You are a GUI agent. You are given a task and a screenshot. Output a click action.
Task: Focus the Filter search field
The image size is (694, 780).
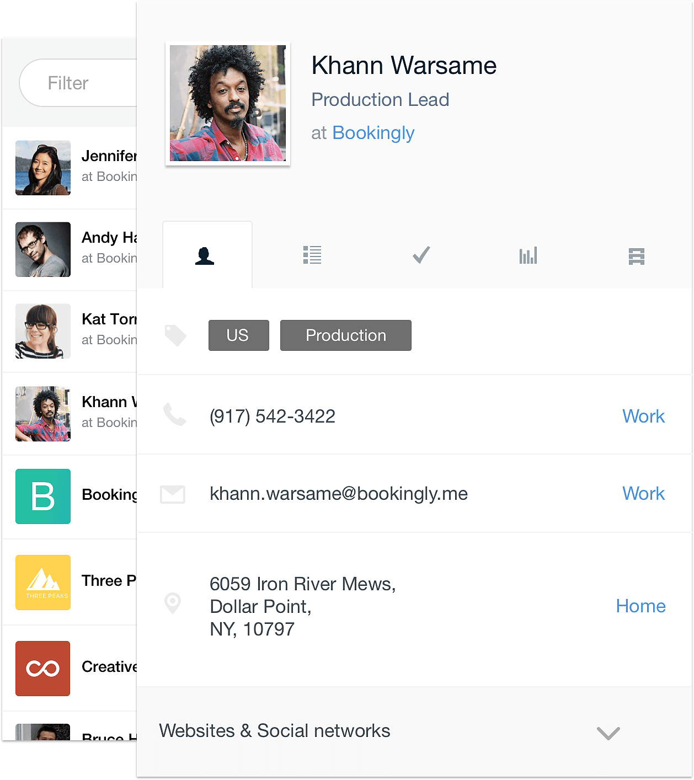point(78,83)
